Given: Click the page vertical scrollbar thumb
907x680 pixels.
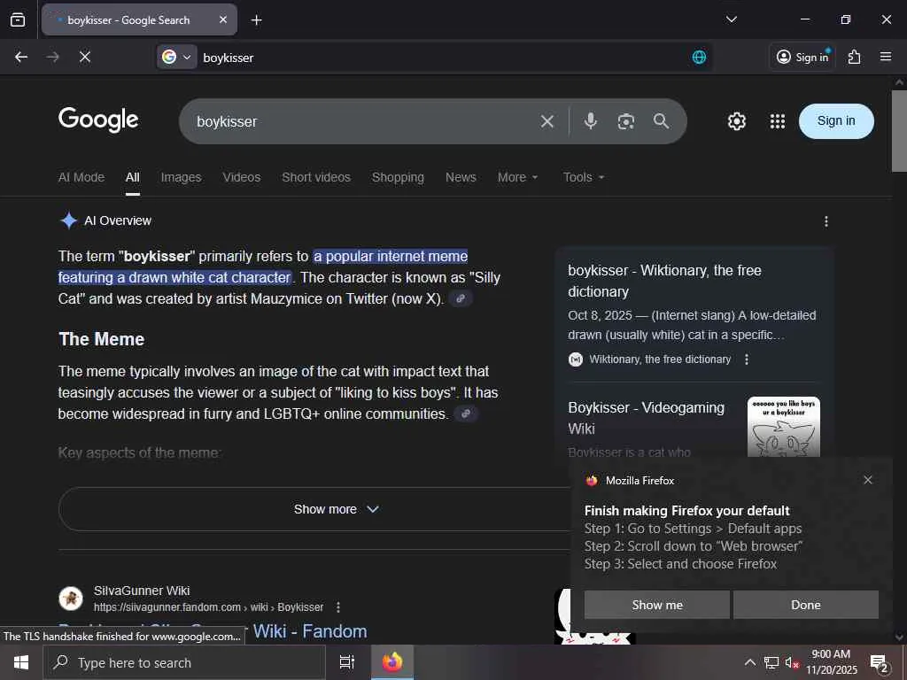Looking at the screenshot, I should tap(899, 131).
